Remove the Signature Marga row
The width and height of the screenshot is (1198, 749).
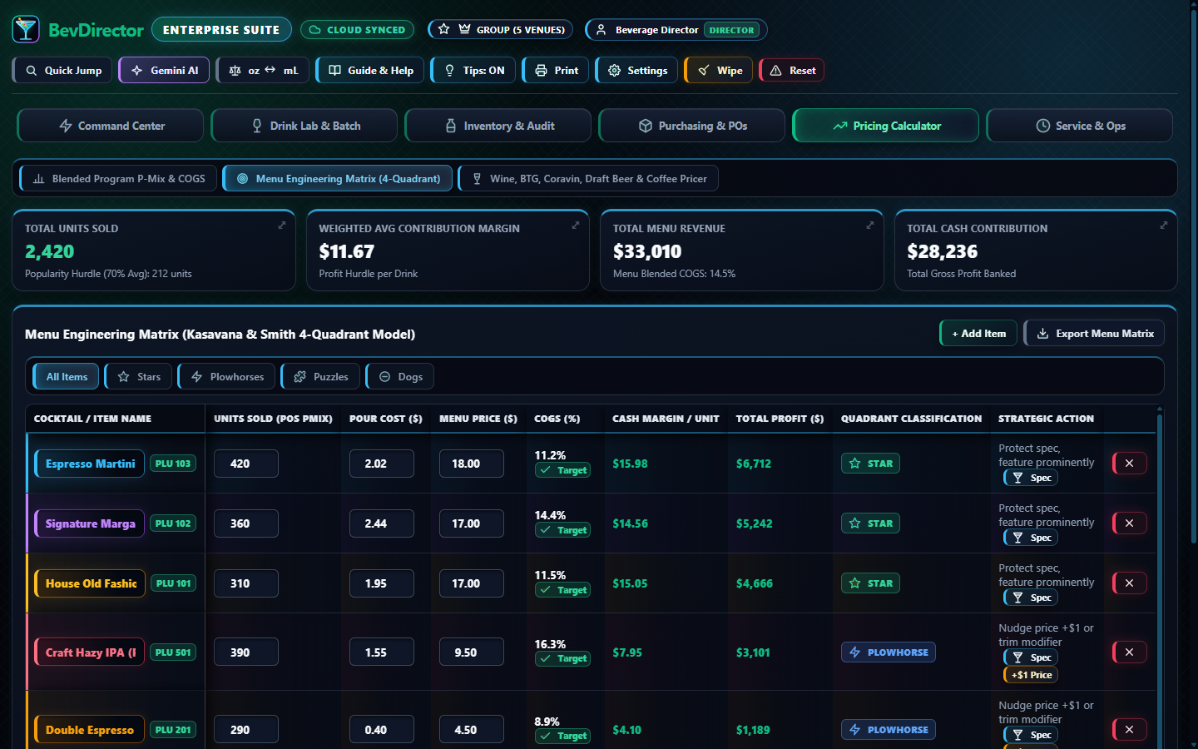(x=1129, y=523)
